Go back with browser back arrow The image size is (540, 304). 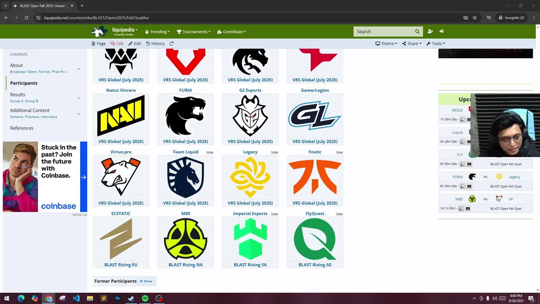click(6, 18)
